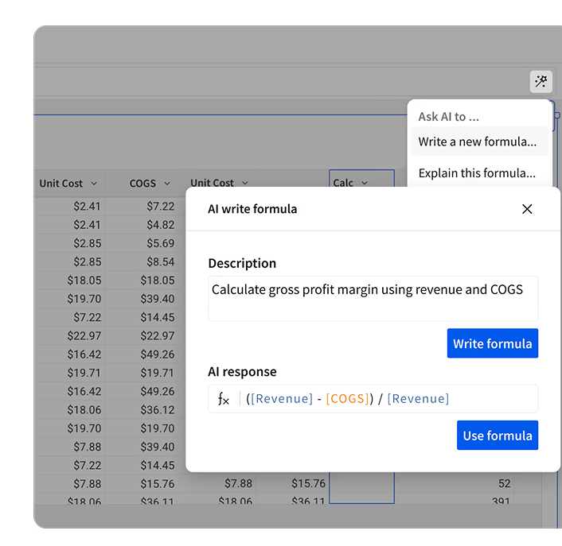This screenshot has height=546, width=562.
Task: Click the first [Revenue] token in AI response
Action: coord(281,399)
